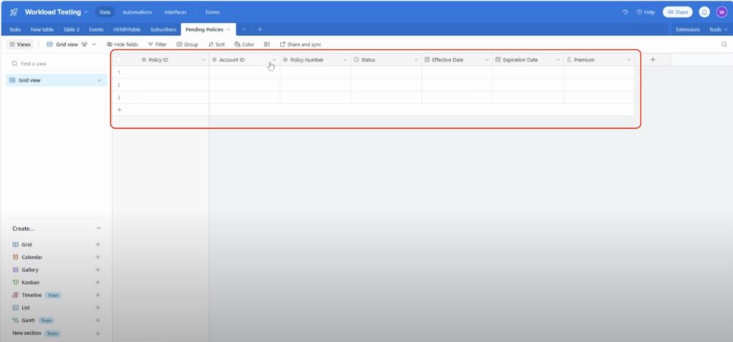Open the Subscribers table tab
The image size is (733, 342).
[x=163, y=29]
